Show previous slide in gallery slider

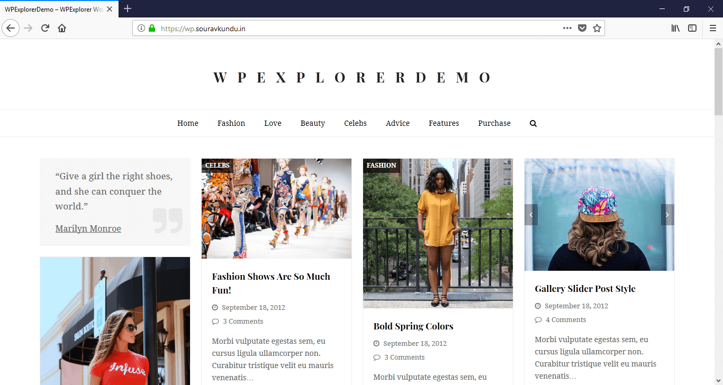531,215
